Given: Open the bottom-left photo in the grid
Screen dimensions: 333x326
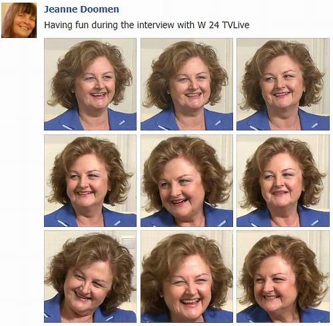Looking at the screenshot, I should pyautogui.click(x=90, y=276).
